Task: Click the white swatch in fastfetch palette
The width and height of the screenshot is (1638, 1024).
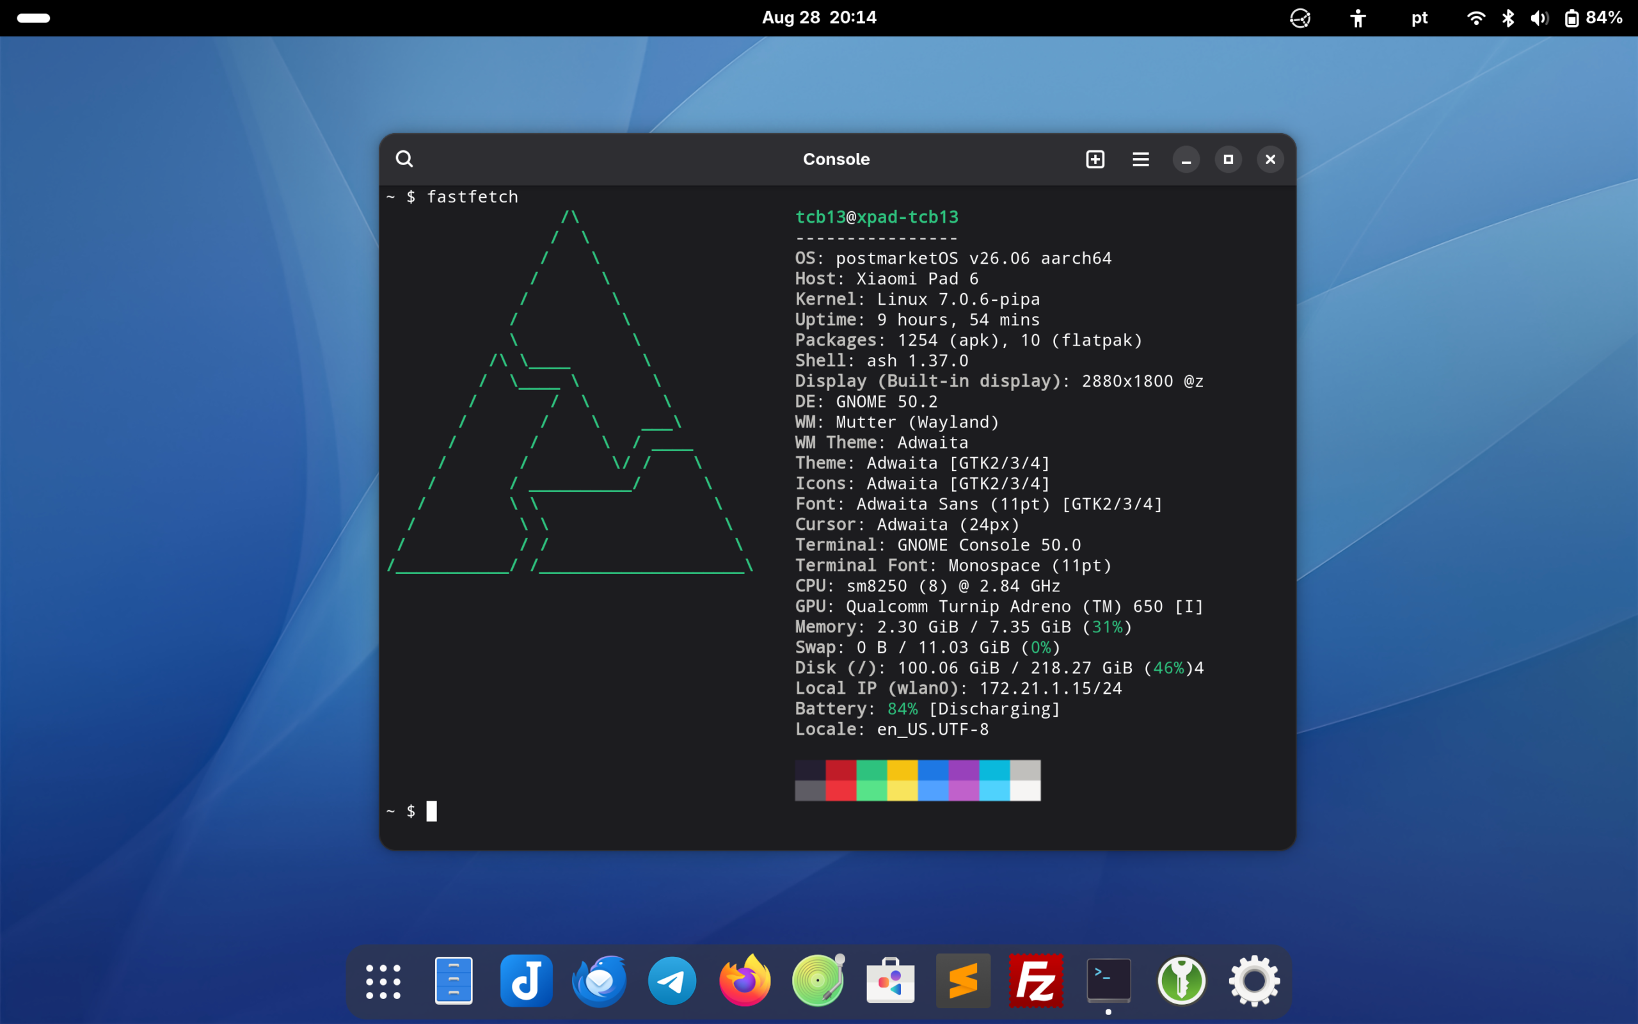Action: pyautogui.click(x=1026, y=790)
